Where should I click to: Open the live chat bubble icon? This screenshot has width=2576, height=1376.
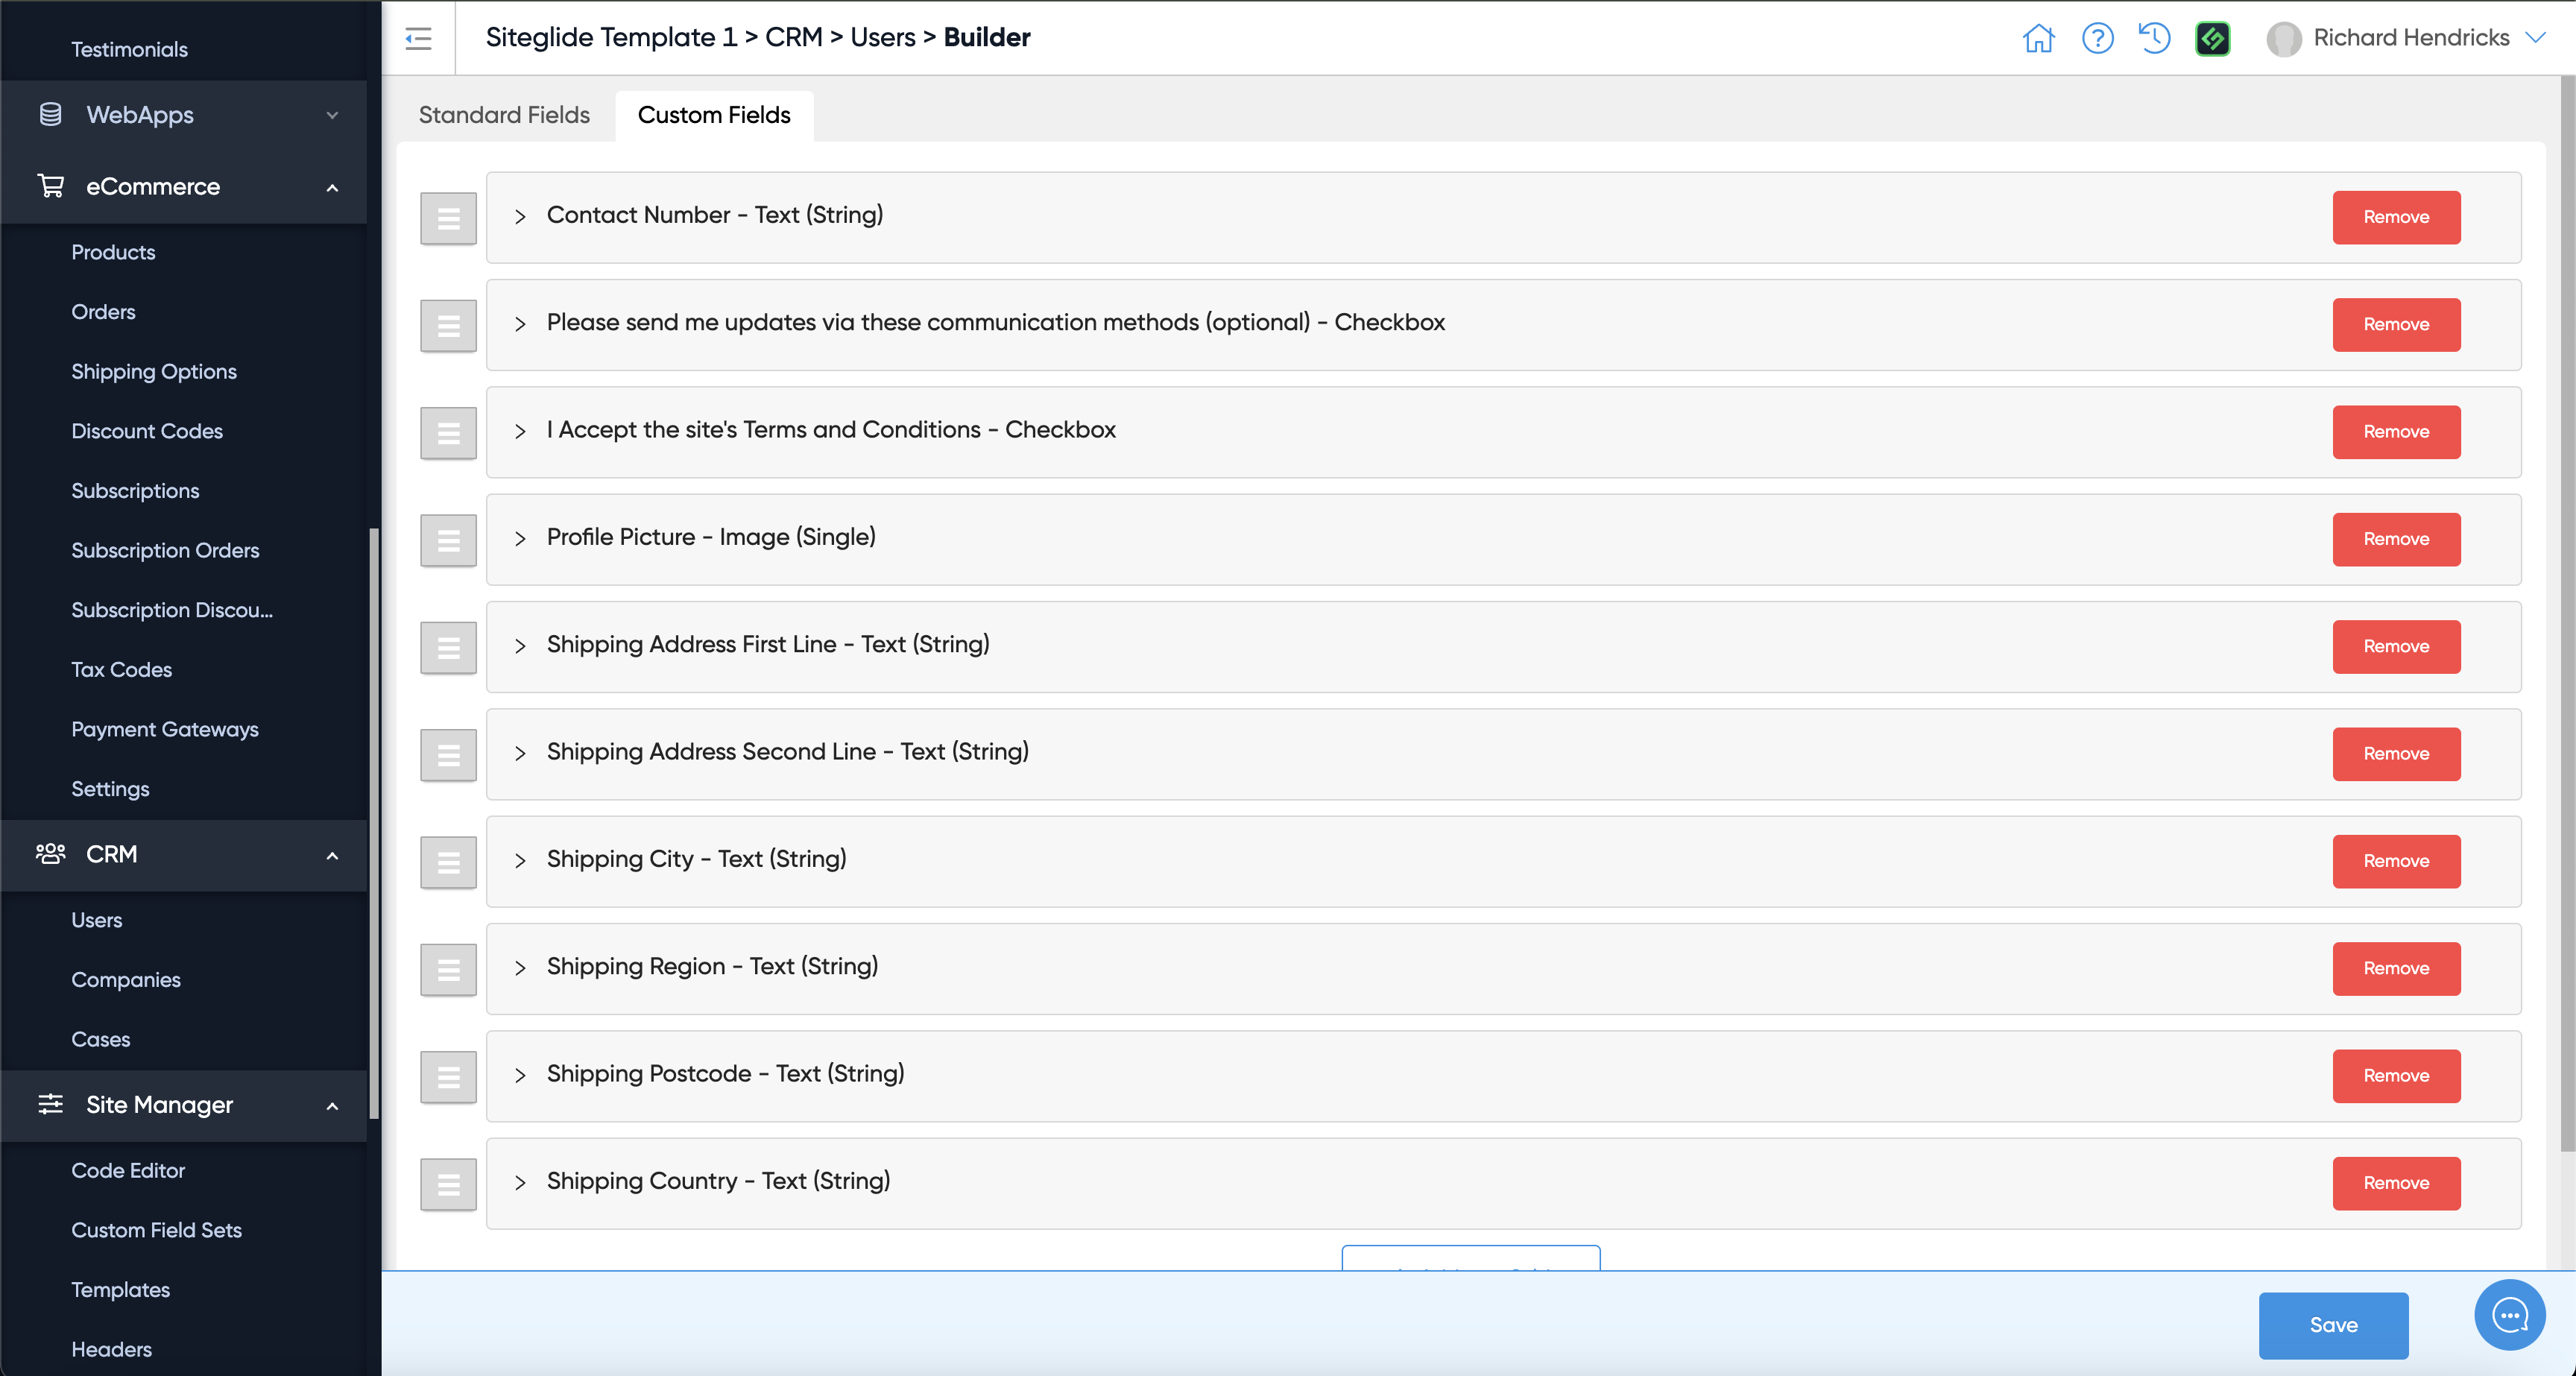(2508, 1314)
